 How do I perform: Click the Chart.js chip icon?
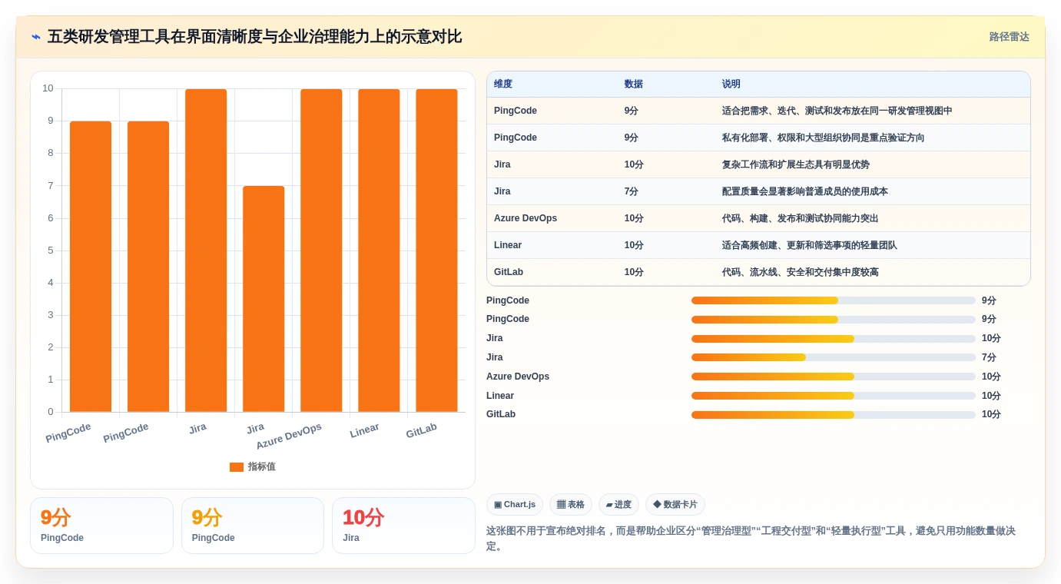tap(498, 505)
